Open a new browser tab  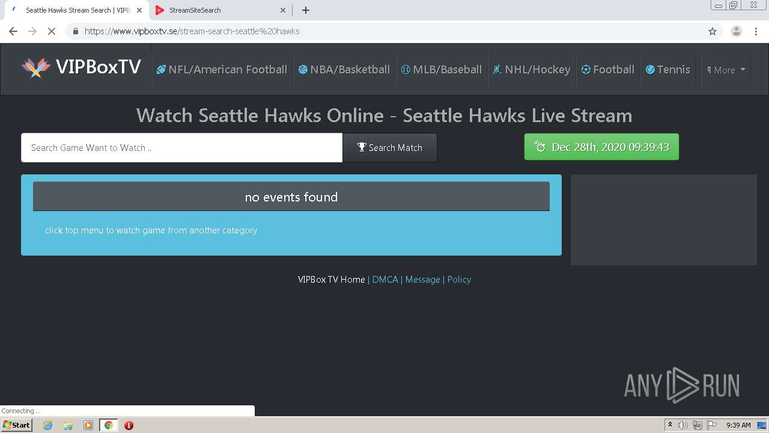[305, 10]
